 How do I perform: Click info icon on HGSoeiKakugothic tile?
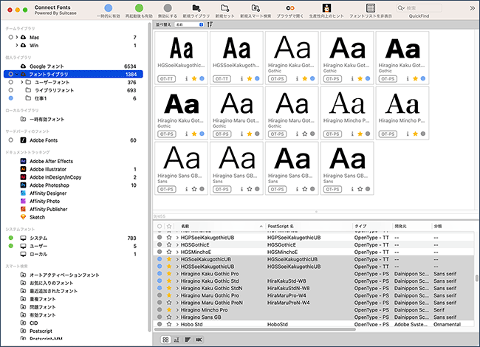(186, 79)
